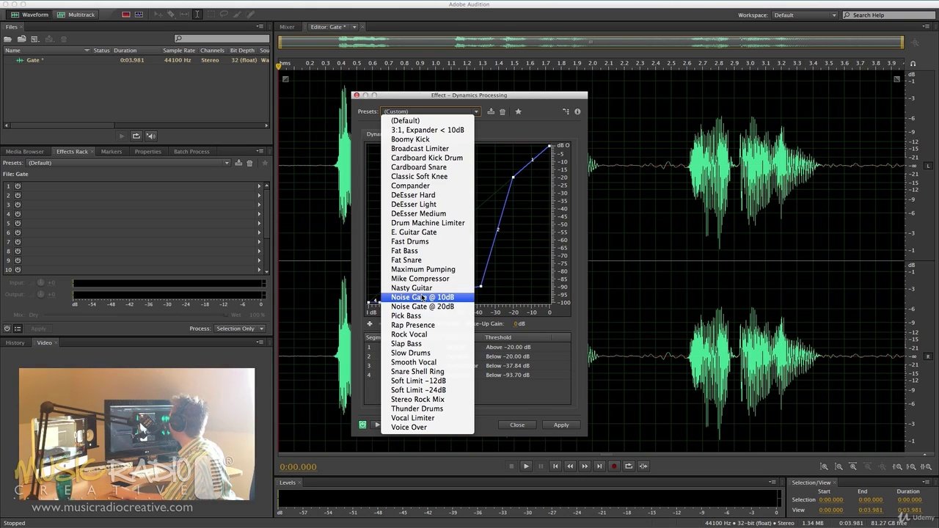Select the Time Selection tool
This screenshot has width=939, height=528.
point(197,15)
